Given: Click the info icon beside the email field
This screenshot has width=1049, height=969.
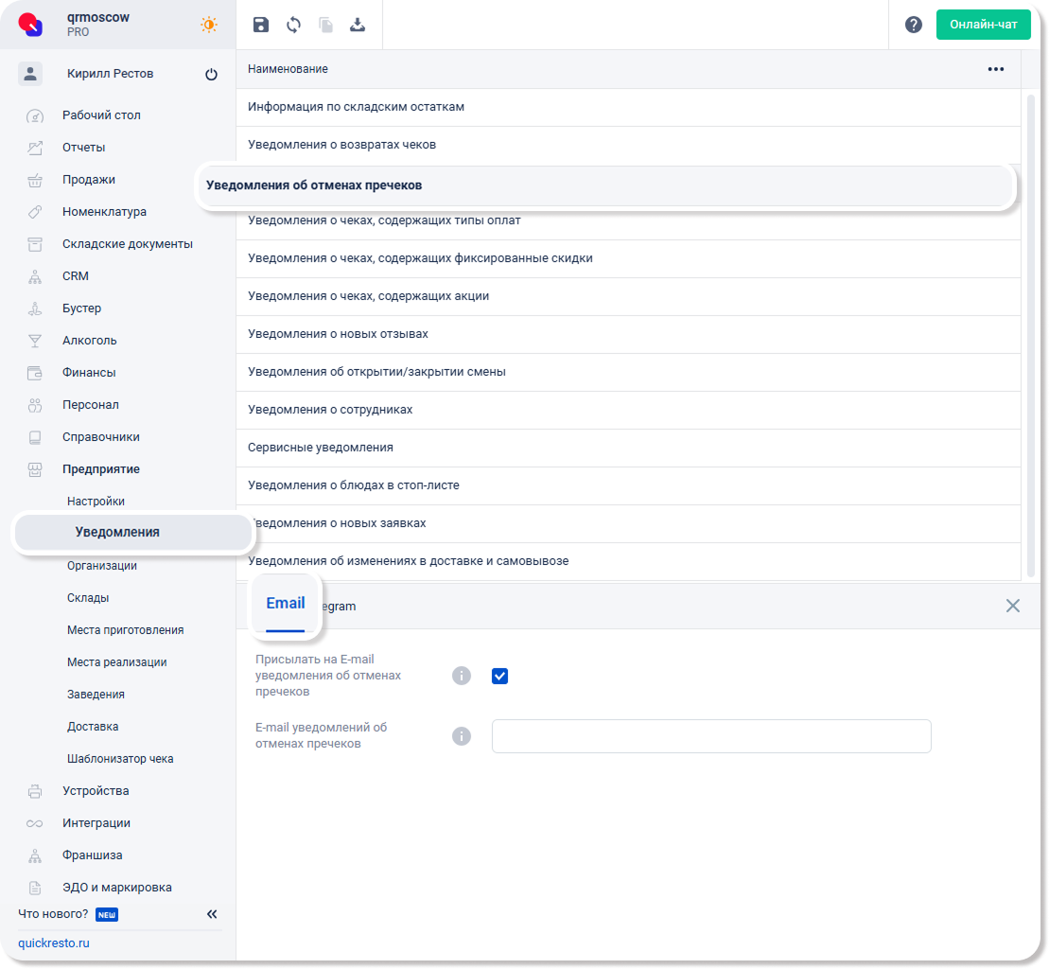Looking at the screenshot, I should click(462, 736).
